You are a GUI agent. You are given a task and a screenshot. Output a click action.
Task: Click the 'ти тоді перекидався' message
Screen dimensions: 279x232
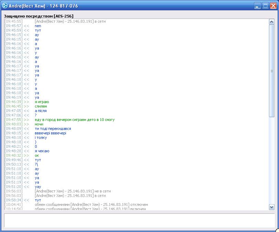(53, 129)
